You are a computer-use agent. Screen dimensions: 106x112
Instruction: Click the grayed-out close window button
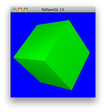15,10
